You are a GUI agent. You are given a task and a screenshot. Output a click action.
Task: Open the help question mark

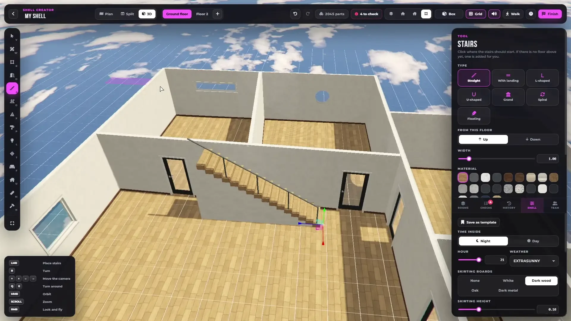coord(531,14)
